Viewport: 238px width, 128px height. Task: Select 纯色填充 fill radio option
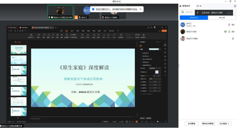pyautogui.click(x=142, y=53)
